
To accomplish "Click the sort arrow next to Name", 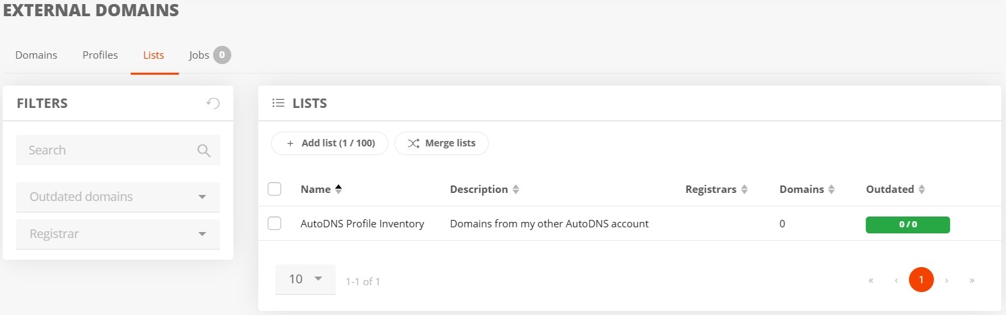I will (x=338, y=190).
